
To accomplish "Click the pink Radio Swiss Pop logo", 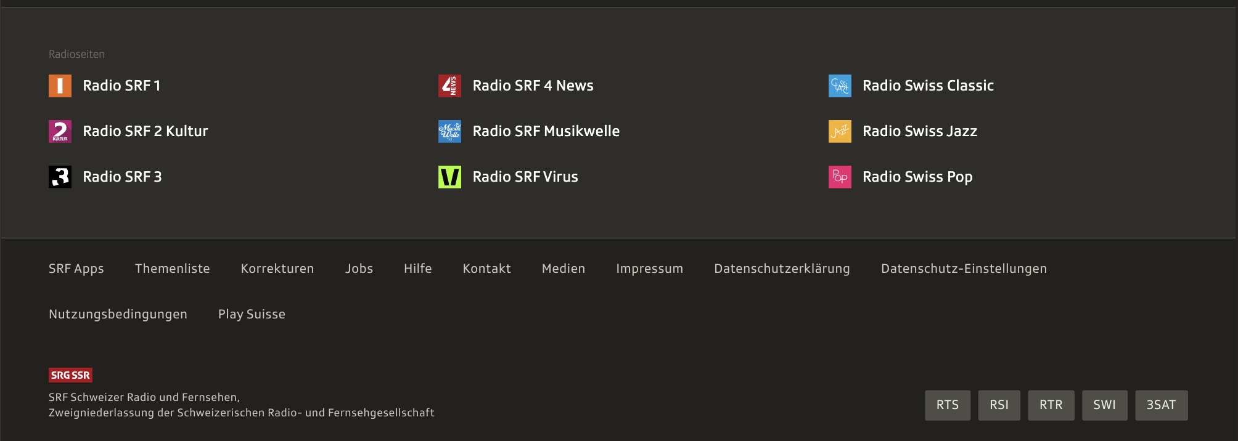I will (x=840, y=177).
